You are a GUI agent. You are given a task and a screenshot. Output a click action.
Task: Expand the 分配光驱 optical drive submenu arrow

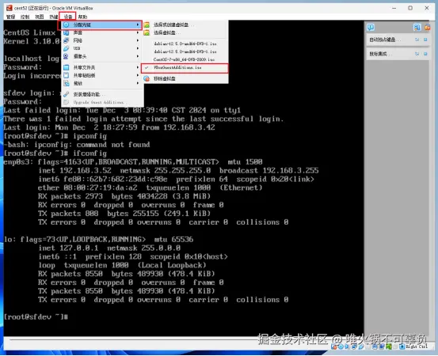pos(138,25)
